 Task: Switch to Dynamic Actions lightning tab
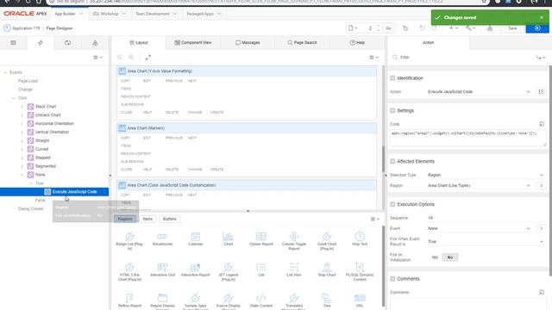[41, 42]
